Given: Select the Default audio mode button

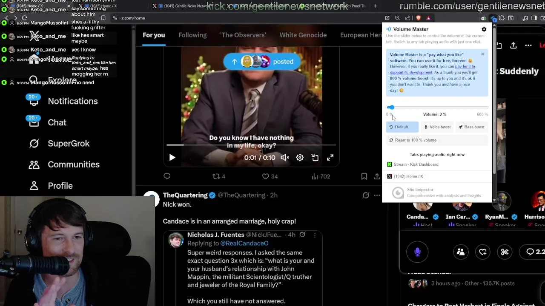Looking at the screenshot, I should pyautogui.click(x=402, y=127).
